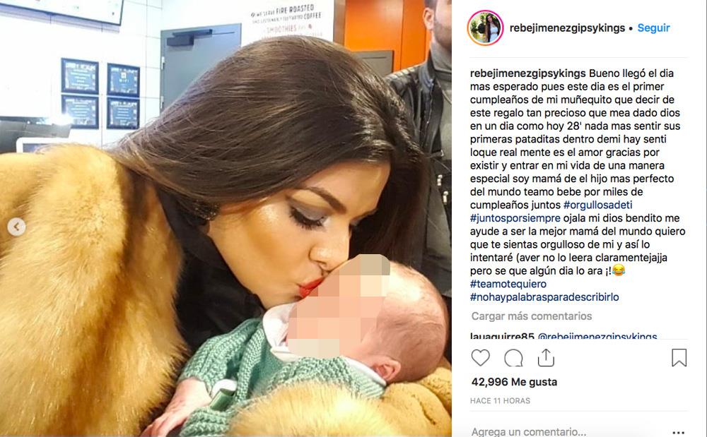The image size is (707, 437).
Task: Click the post photo of woman and baby
Action: pos(226,218)
